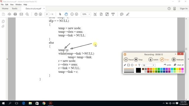Collapse the left navigation pane arrow
Image resolution: width=189 pixels, height=106 pixels.
click(7, 59)
